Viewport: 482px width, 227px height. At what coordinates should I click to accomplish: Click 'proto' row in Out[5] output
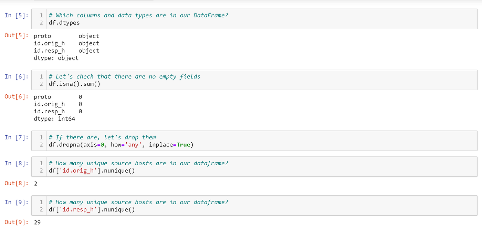(x=66, y=36)
